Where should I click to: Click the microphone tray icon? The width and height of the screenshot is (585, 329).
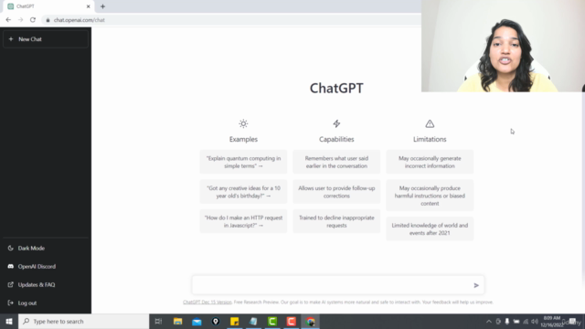click(507, 322)
